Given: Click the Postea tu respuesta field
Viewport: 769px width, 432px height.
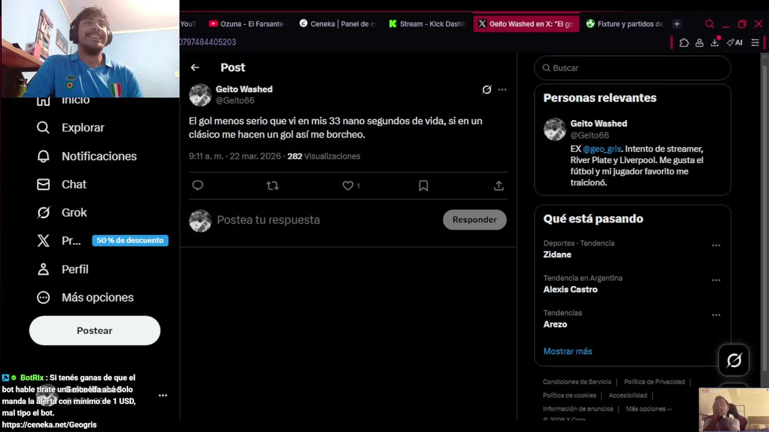Looking at the screenshot, I should tap(324, 220).
